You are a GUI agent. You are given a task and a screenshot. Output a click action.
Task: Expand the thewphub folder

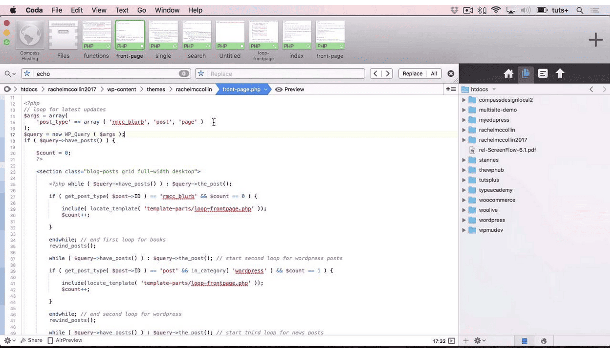[464, 170]
